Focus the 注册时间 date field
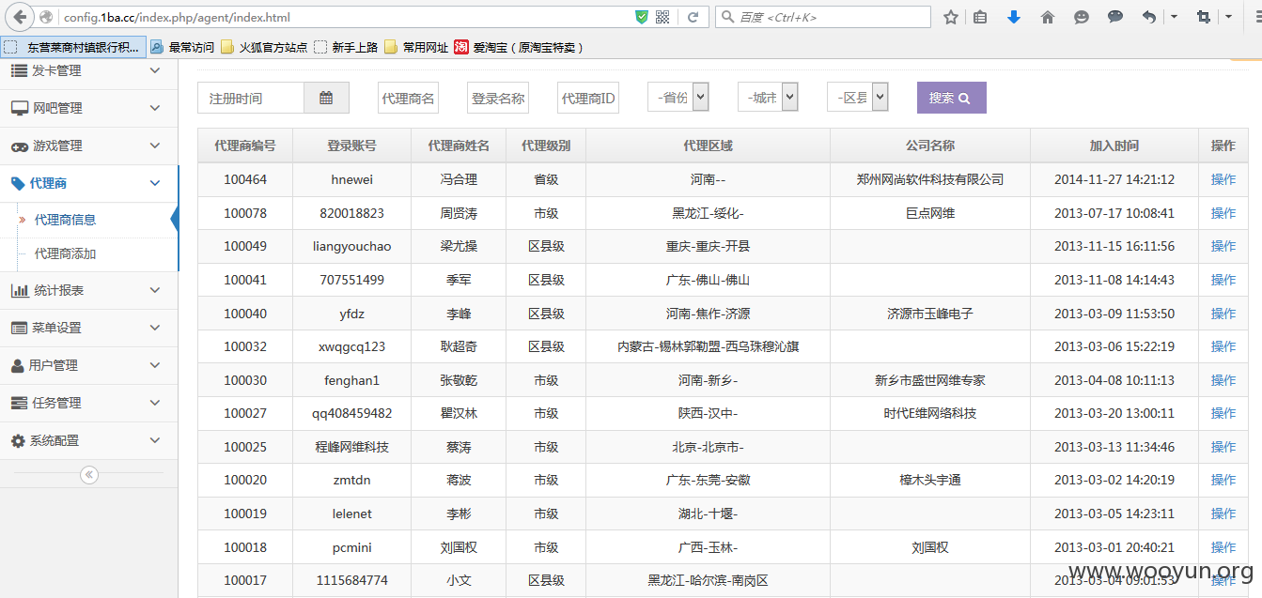1262x598 pixels. tap(251, 98)
